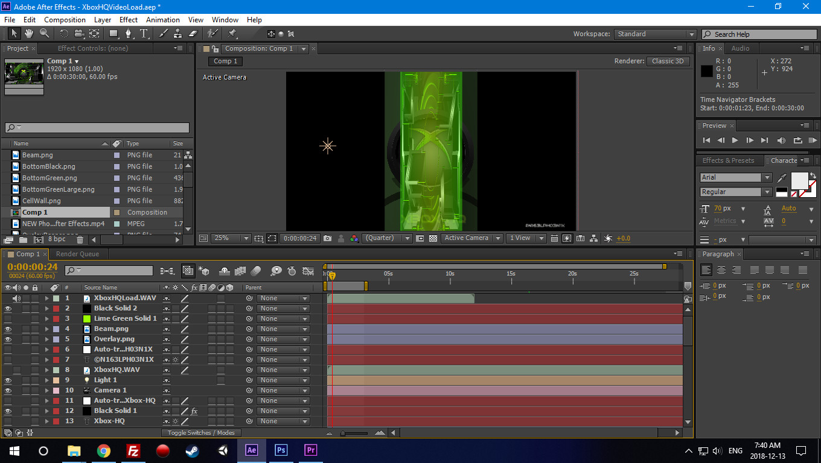Click the Classic 3D renderer button

(668, 61)
